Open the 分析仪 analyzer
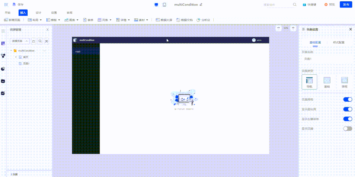Screen dimensions: 355x177 (x=203, y=20)
